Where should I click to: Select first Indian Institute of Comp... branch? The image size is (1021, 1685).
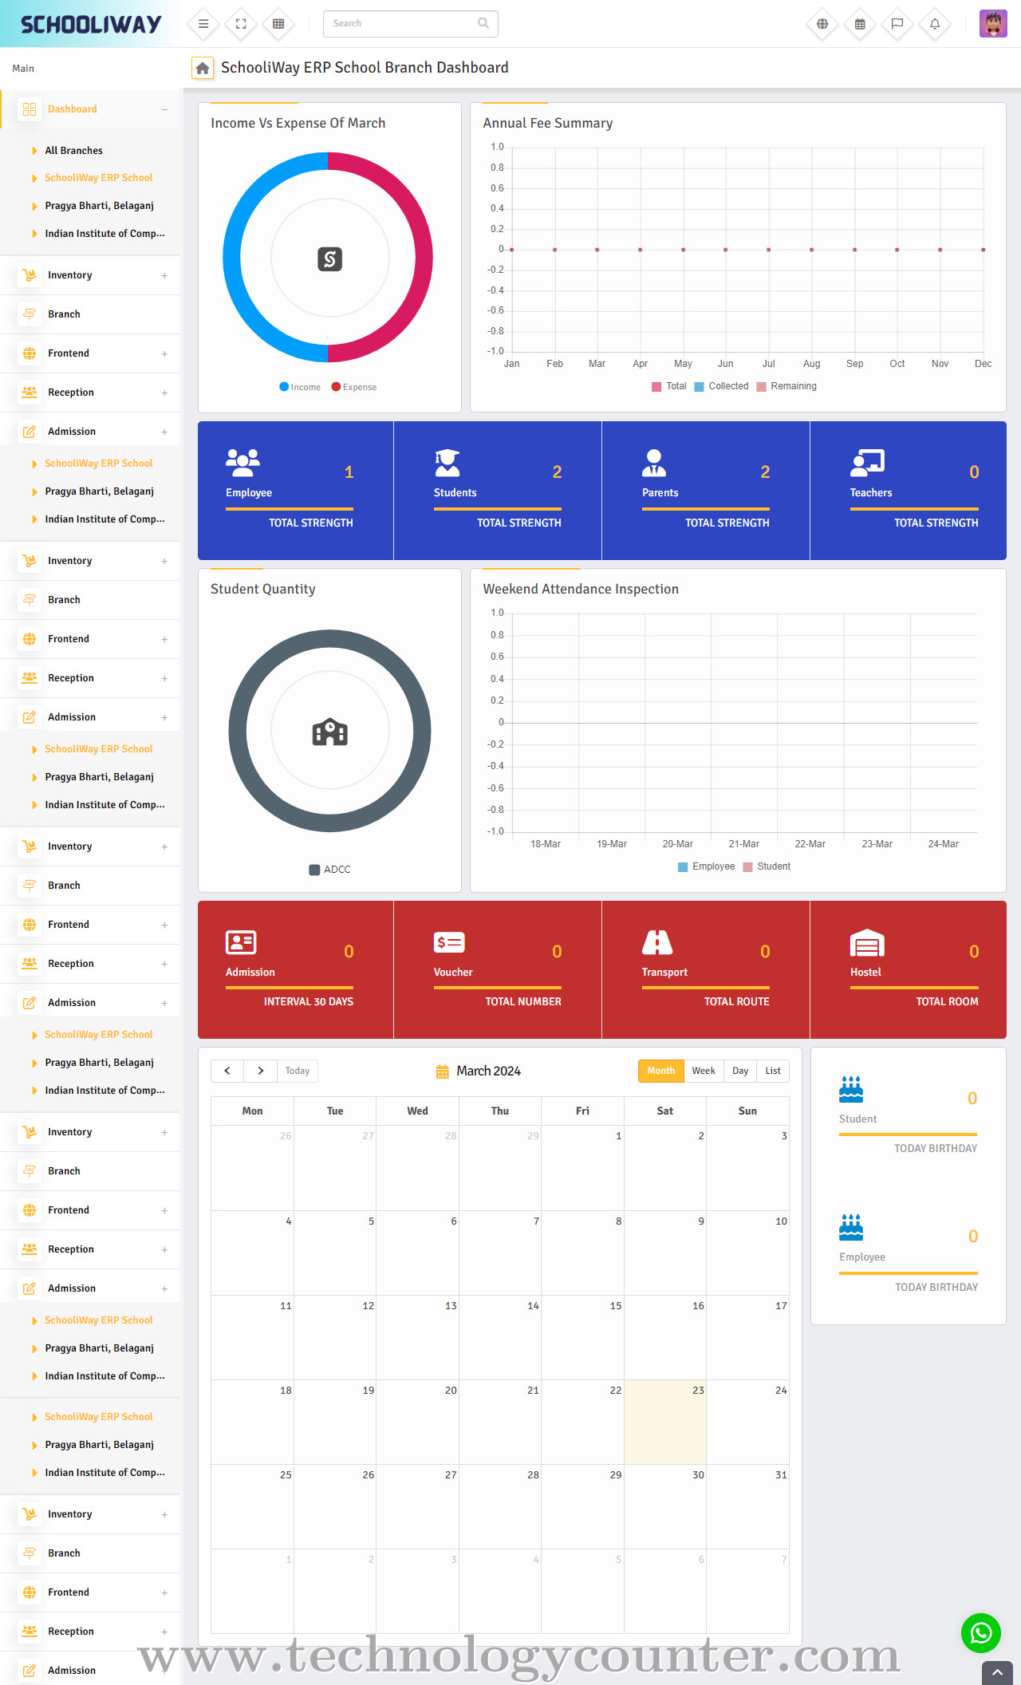pyautogui.click(x=104, y=234)
